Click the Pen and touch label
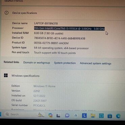Screen dimensions: 125x125 pyautogui.click(x=21, y=52)
